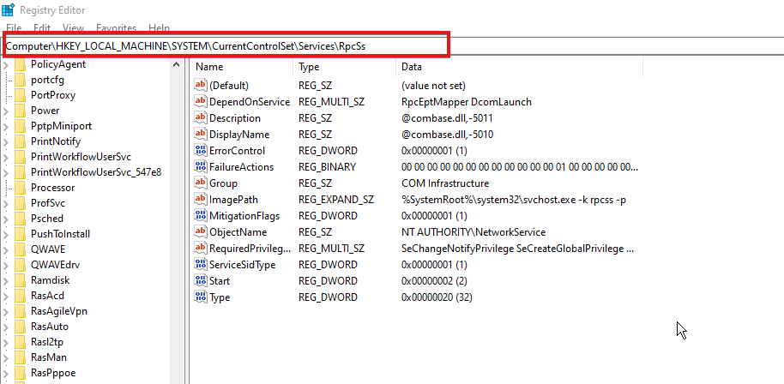Expand the PushToInstall key

click(5, 234)
